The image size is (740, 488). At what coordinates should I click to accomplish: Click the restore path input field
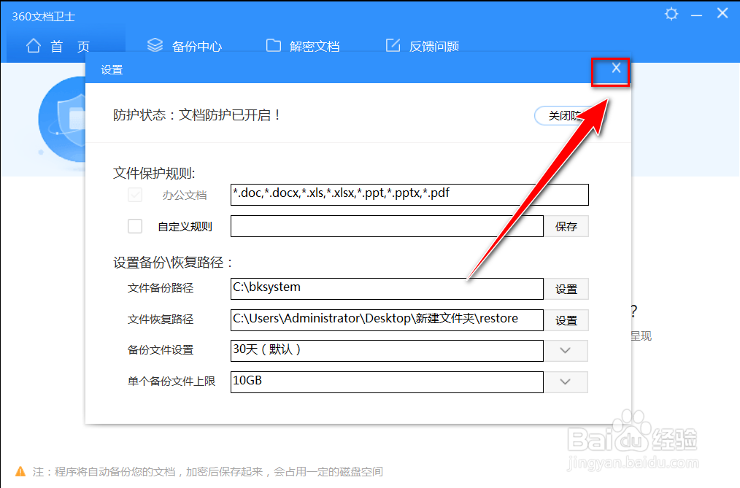pos(387,320)
